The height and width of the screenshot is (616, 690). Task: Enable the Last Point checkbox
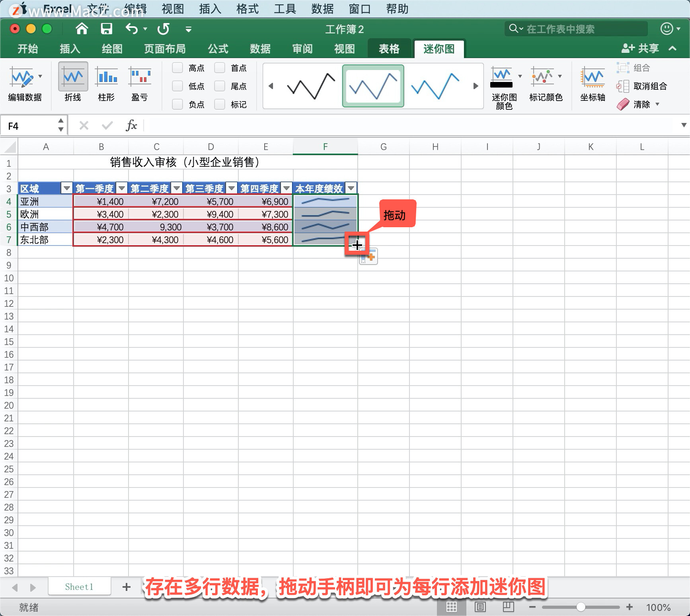pos(220,86)
